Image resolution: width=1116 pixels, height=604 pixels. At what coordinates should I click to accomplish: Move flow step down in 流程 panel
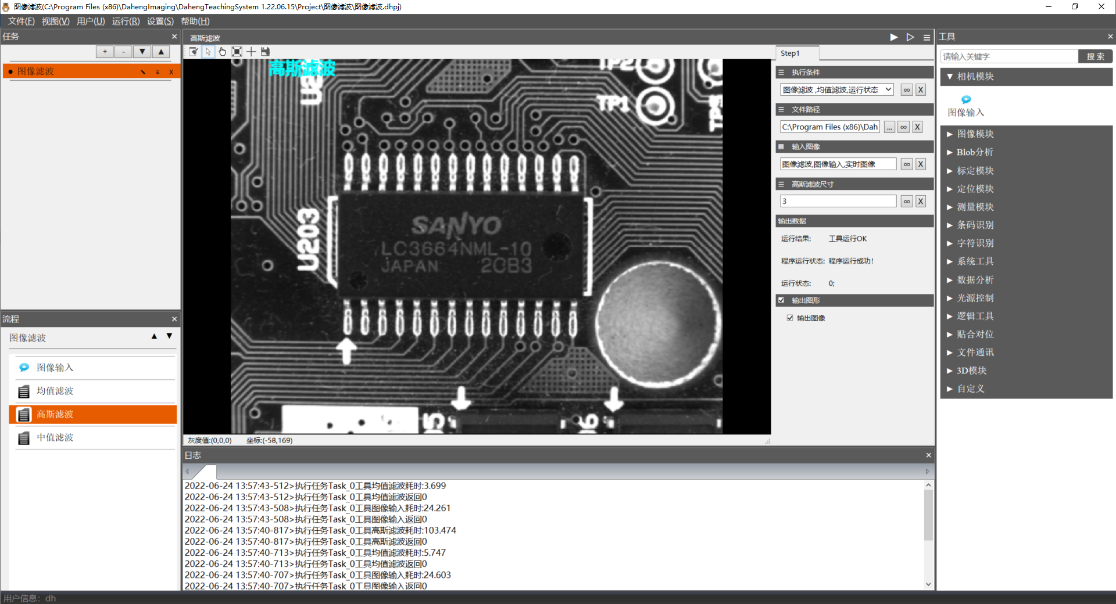tap(169, 336)
